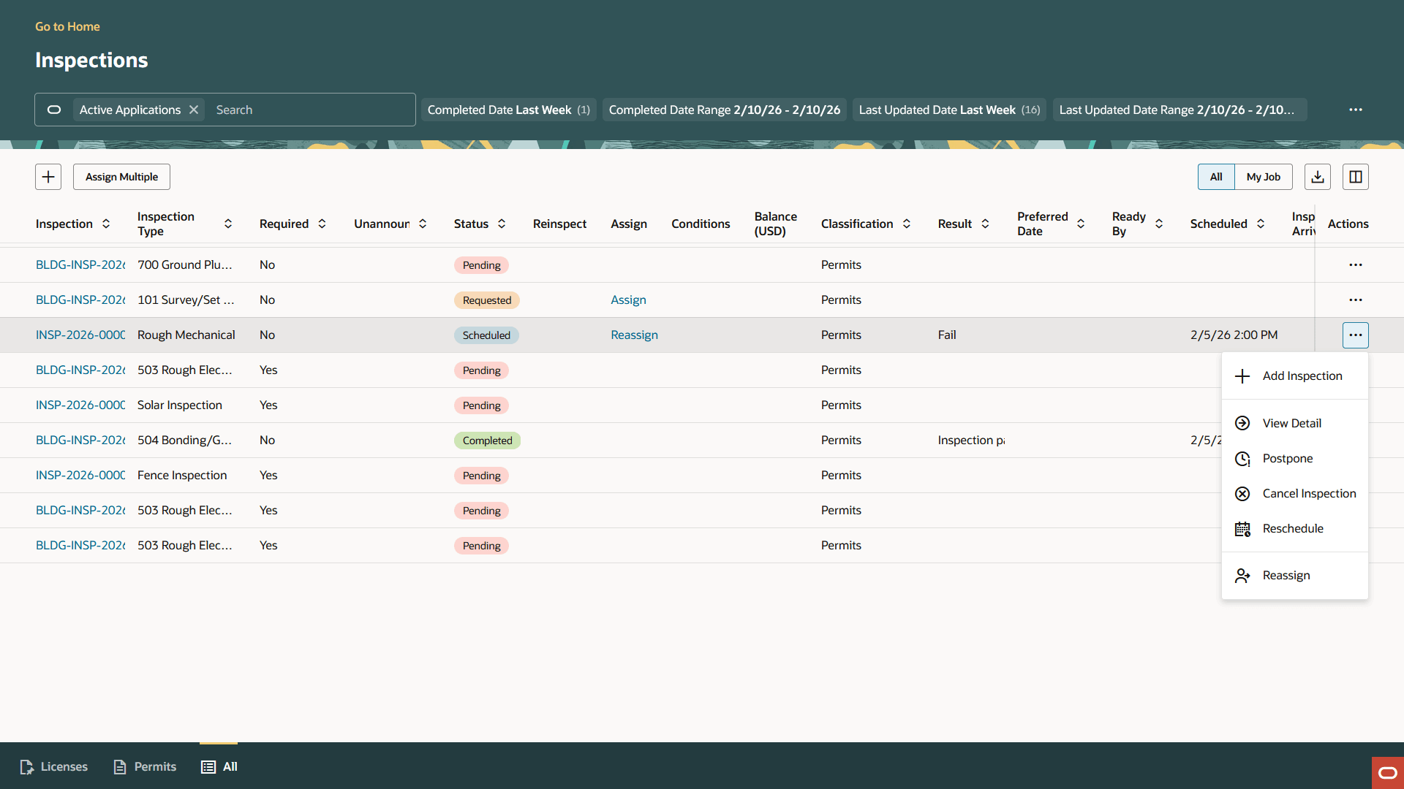Click the plus icon to add an inspection
The height and width of the screenshot is (789, 1404).
pos(48,176)
